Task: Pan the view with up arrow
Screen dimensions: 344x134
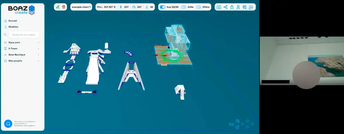Action: [x=247, y=121]
